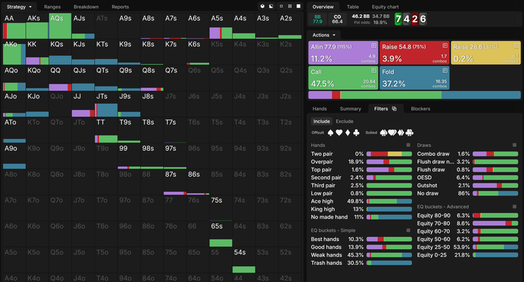The image size is (524, 282).
Task: Select the 65s hand cell
Action: pyautogui.click(x=221, y=234)
